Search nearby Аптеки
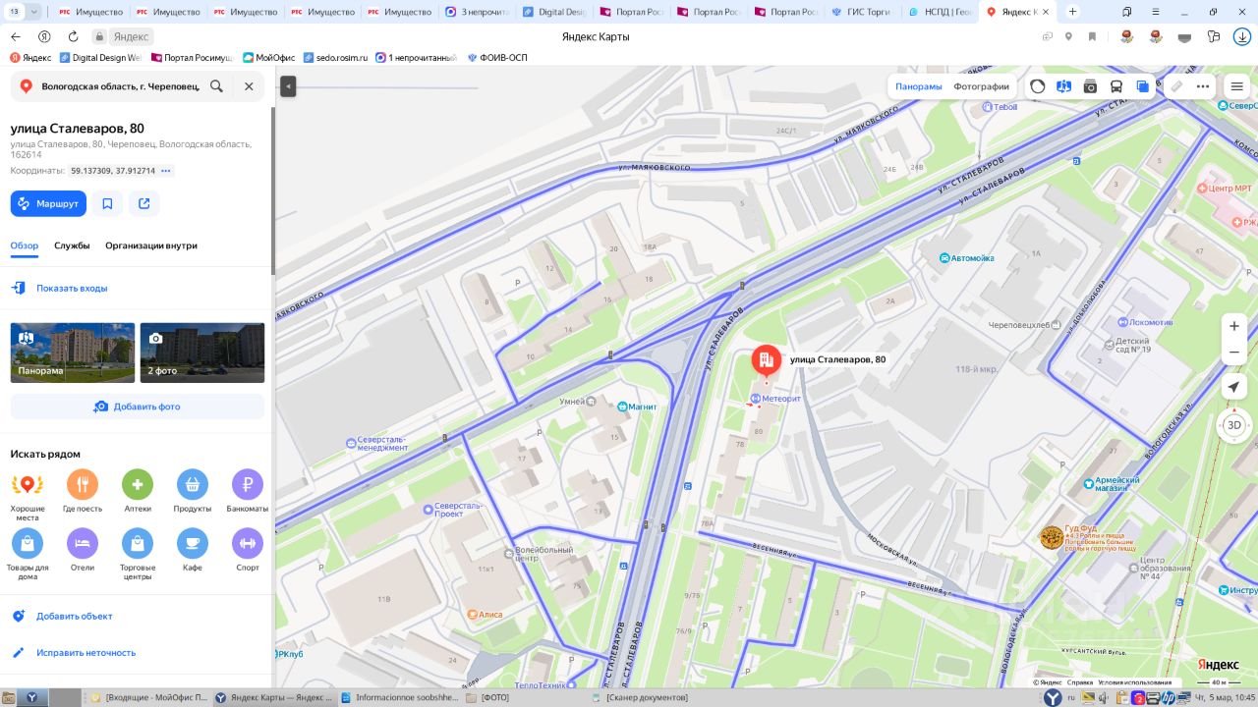1258x707 pixels. (x=138, y=491)
